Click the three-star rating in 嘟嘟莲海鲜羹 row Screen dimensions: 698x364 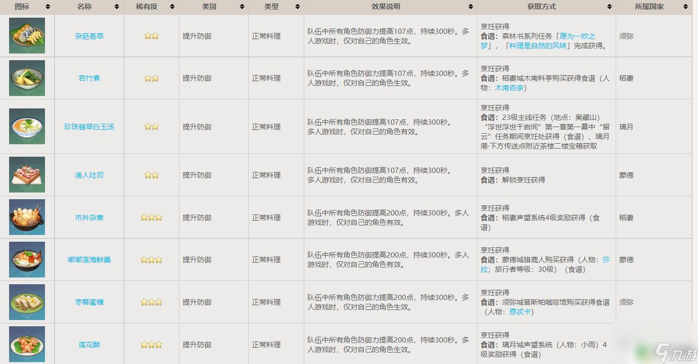coord(152,260)
